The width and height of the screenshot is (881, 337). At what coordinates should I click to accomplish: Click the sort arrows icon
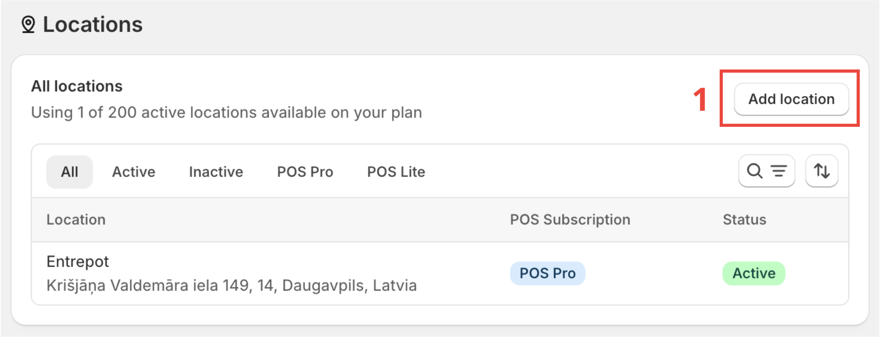(x=822, y=171)
